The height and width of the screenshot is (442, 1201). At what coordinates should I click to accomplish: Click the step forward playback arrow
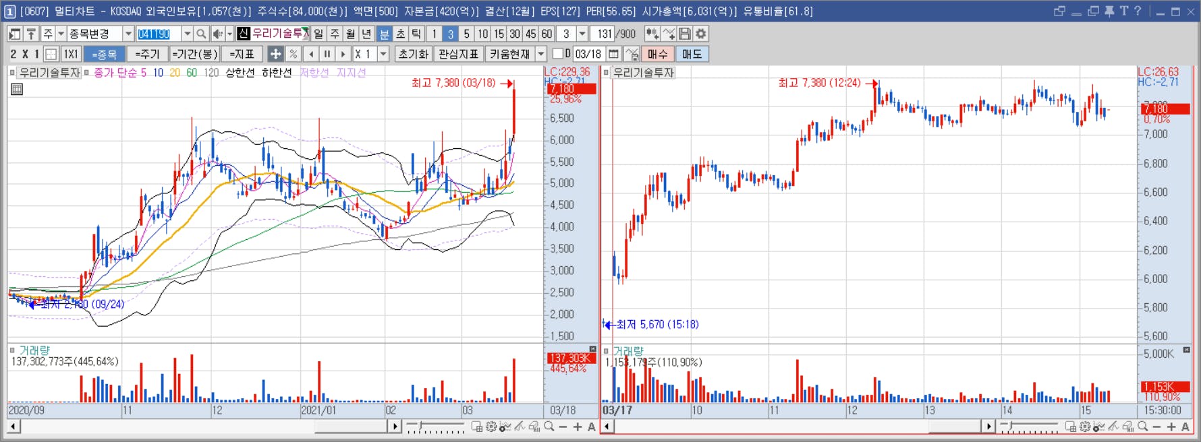343,54
